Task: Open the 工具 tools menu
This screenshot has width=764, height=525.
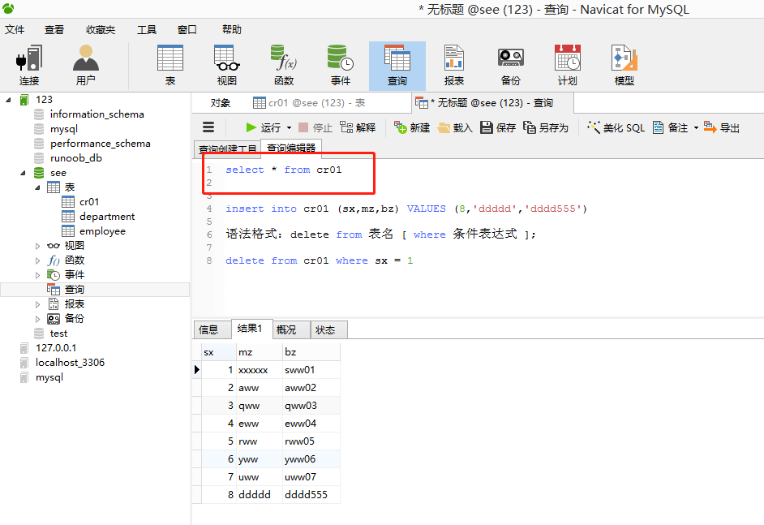Action: tap(147, 30)
